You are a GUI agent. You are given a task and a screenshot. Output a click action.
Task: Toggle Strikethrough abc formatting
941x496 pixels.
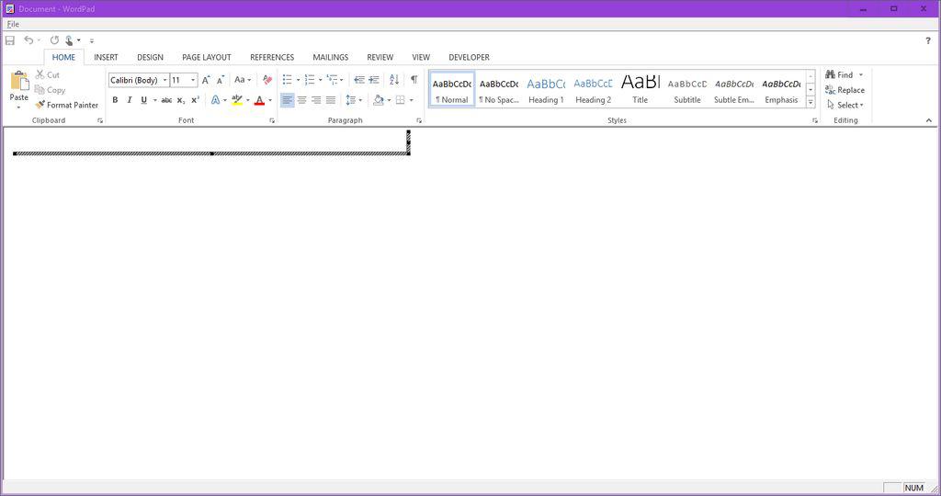(x=166, y=100)
